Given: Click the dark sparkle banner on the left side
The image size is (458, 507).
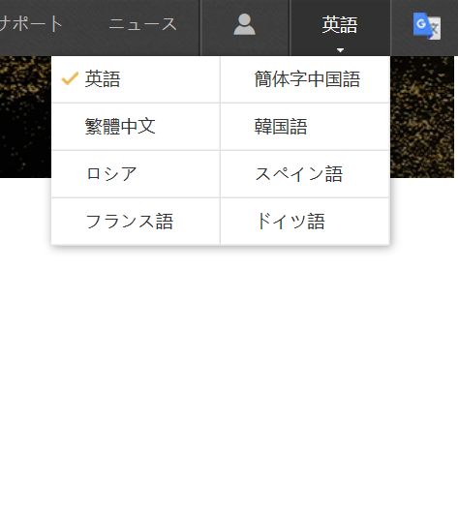Looking at the screenshot, I should [x=25, y=117].
